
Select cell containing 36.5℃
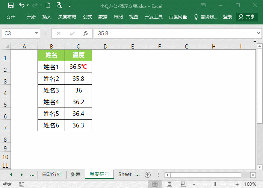78,67
